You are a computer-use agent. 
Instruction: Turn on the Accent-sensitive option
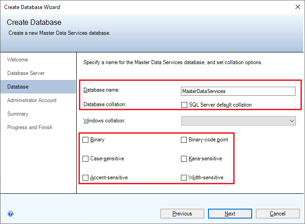(x=86, y=178)
